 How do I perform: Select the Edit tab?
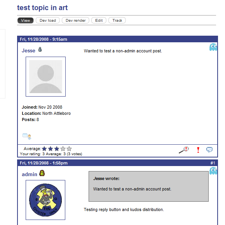tap(99, 21)
